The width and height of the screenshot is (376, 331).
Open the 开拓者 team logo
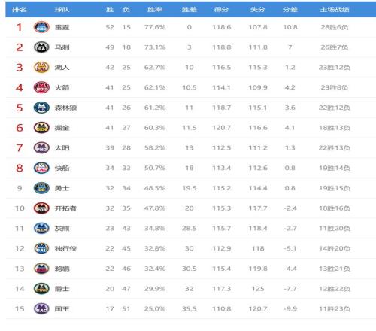[x=41, y=208]
